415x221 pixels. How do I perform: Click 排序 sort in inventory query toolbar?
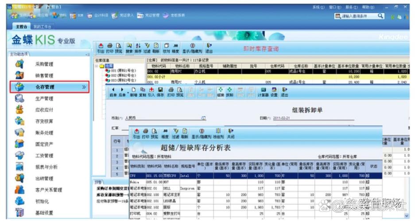pos(138,48)
